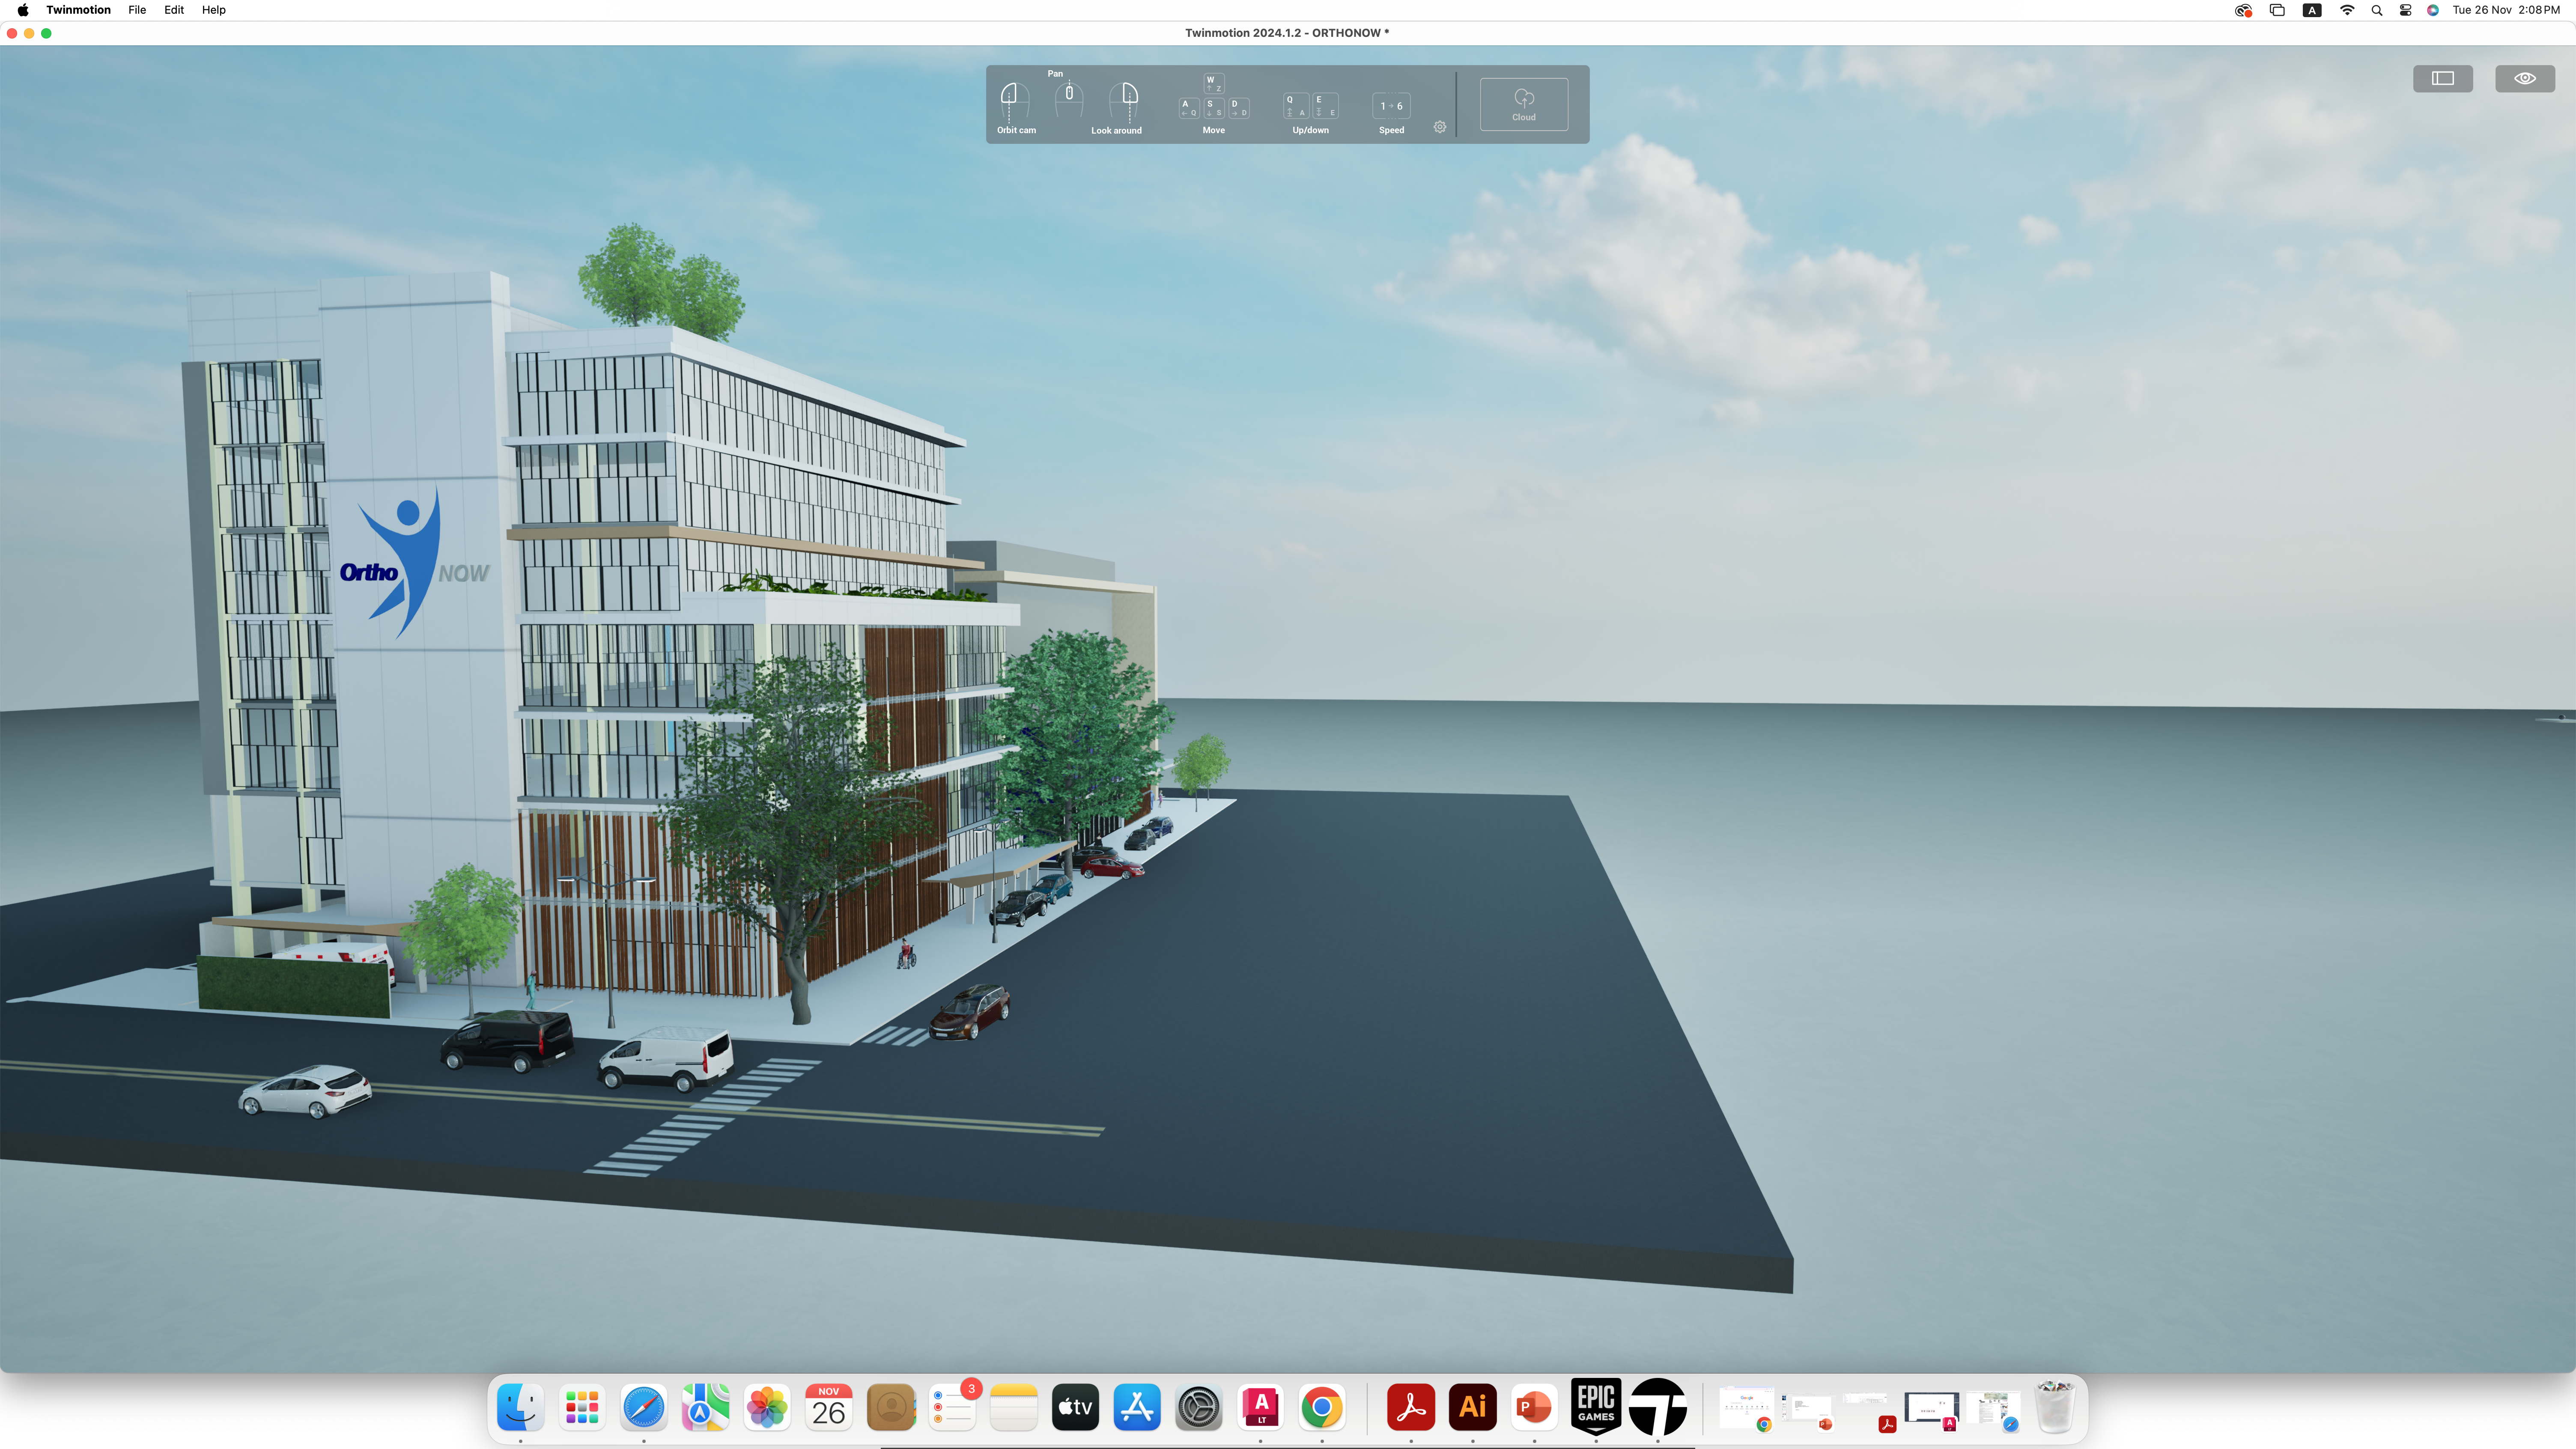2576x1449 pixels.
Task: Click the date and time in menu bar
Action: pyautogui.click(x=2506, y=10)
